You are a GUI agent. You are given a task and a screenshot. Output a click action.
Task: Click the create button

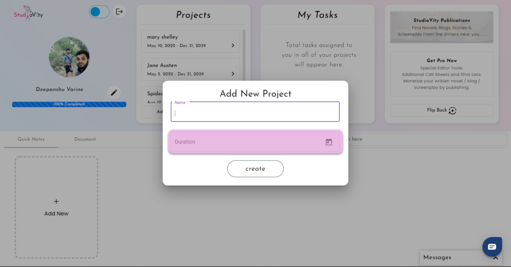(x=255, y=169)
